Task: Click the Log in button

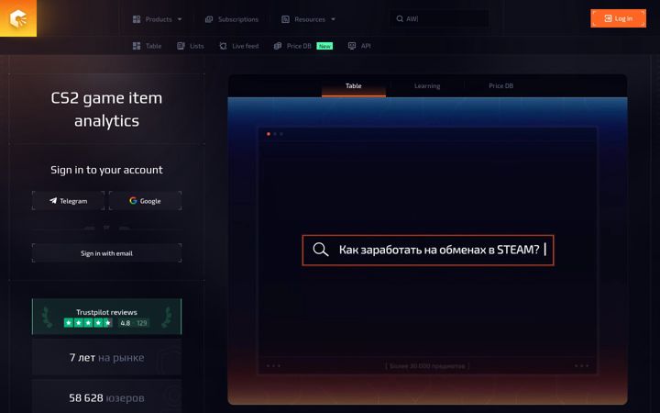Action: point(619,18)
